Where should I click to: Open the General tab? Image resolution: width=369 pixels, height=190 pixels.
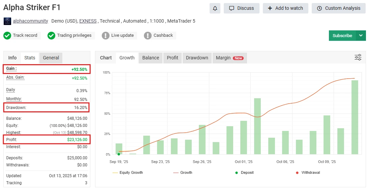click(51, 58)
